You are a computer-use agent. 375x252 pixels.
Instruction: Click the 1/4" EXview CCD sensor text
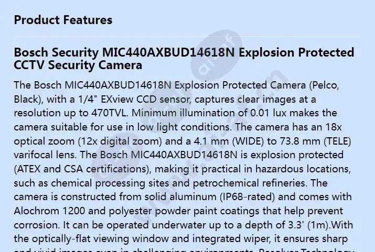pos(134,100)
